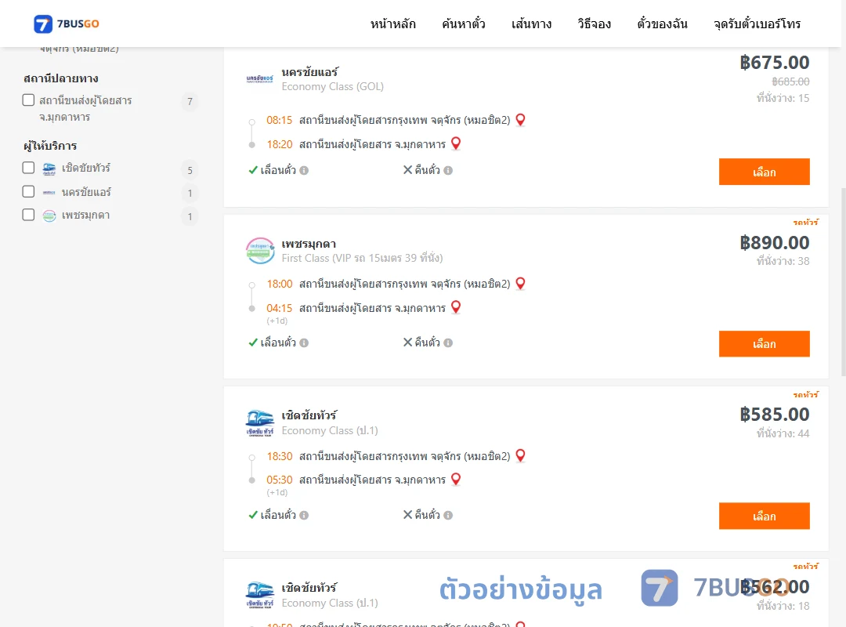This screenshot has width=846, height=627.
Task: Click the 18:20 arrival time
Action: 280,144
